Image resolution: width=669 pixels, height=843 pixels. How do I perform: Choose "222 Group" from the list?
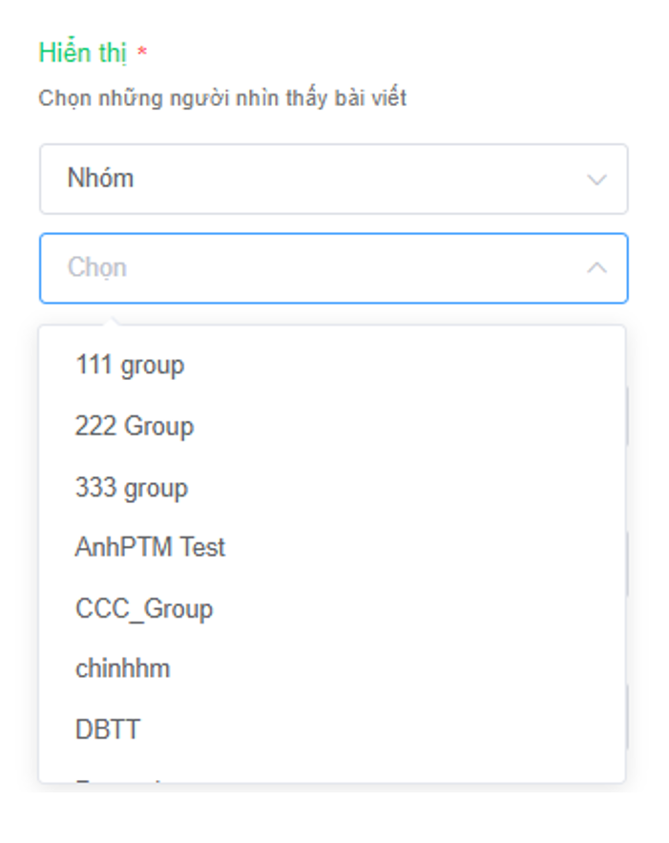(x=135, y=427)
